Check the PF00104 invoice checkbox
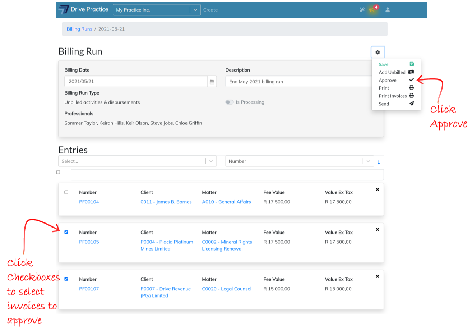 point(66,192)
